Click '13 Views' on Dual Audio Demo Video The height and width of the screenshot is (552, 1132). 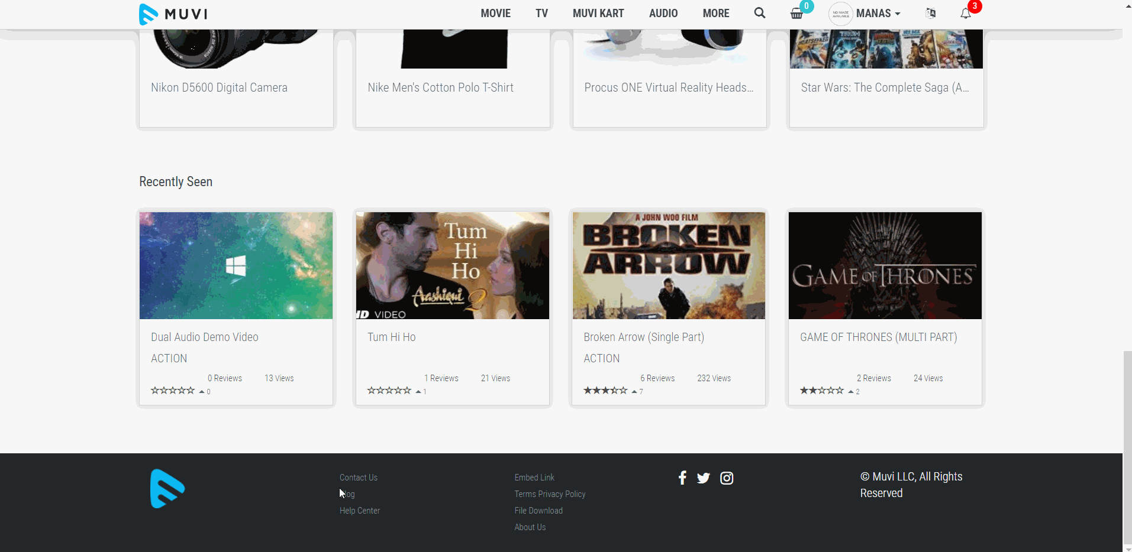pos(279,378)
